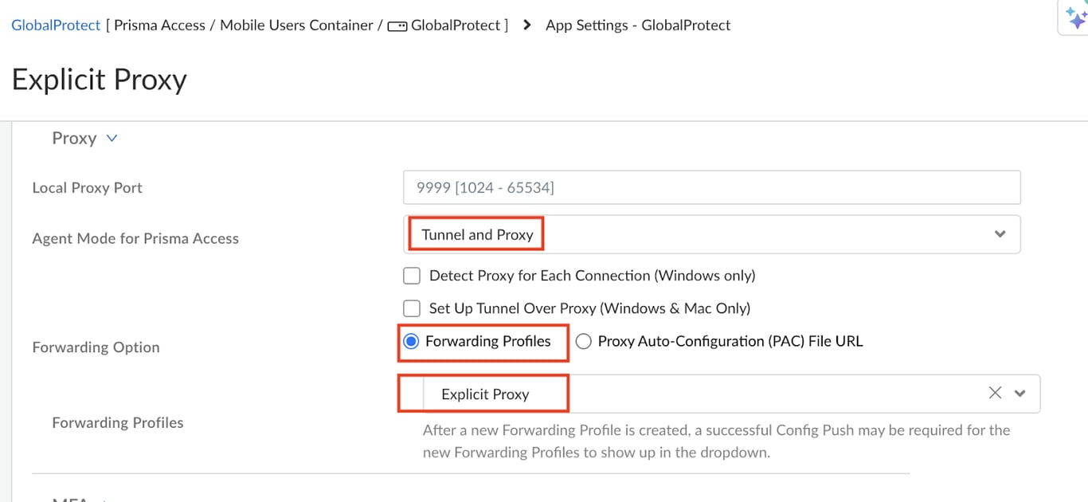Click Prisma Access in the breadcrumb path
Image resolution: width=1088 pixels, height=502 pixels.
[x=159, y=25]
